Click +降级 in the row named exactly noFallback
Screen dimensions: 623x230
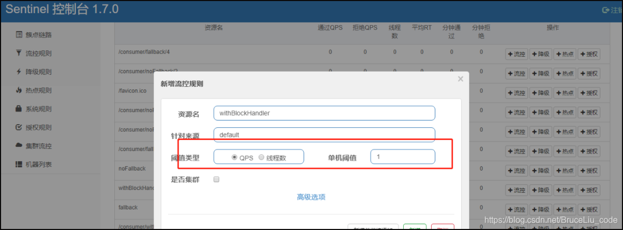point(541,171)
